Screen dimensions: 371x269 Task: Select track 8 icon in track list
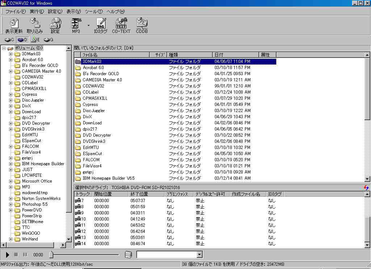[78, 207]
